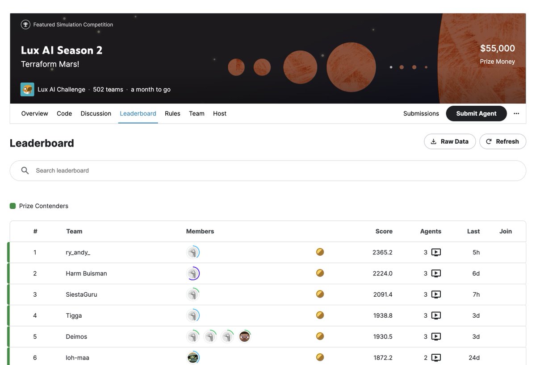
Task: Watch SiestaGuru agent episodes via play icon
Action: 436,294
